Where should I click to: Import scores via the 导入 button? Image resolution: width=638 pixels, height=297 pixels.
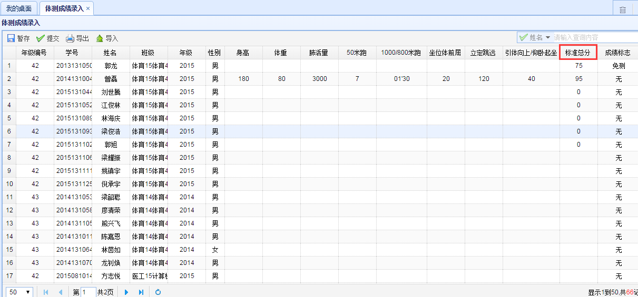[106, 38]
